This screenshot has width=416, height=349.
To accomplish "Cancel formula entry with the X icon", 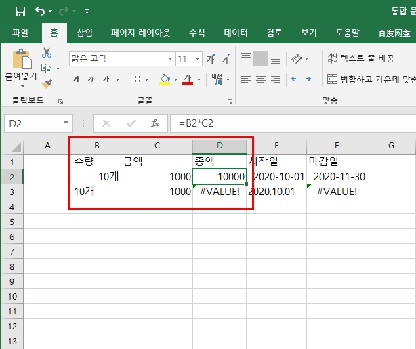I will pyautogui.click(x=106, y=123).
